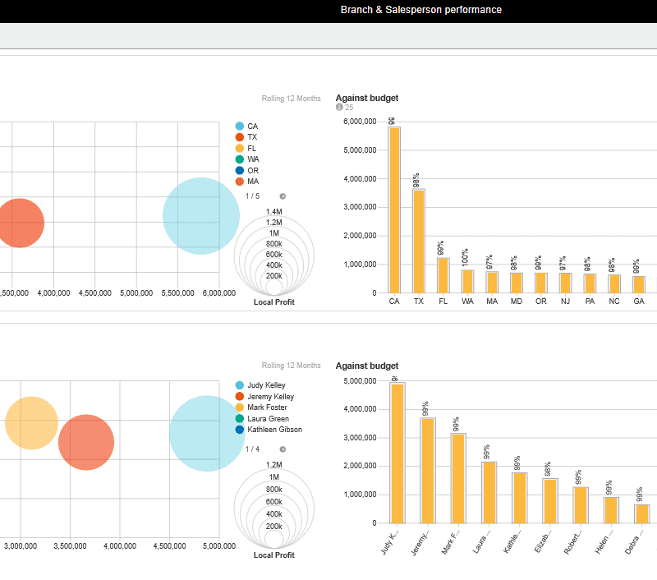657x580 pixels.
Task: Advance branch legend to next page
Action: [282, 196]
